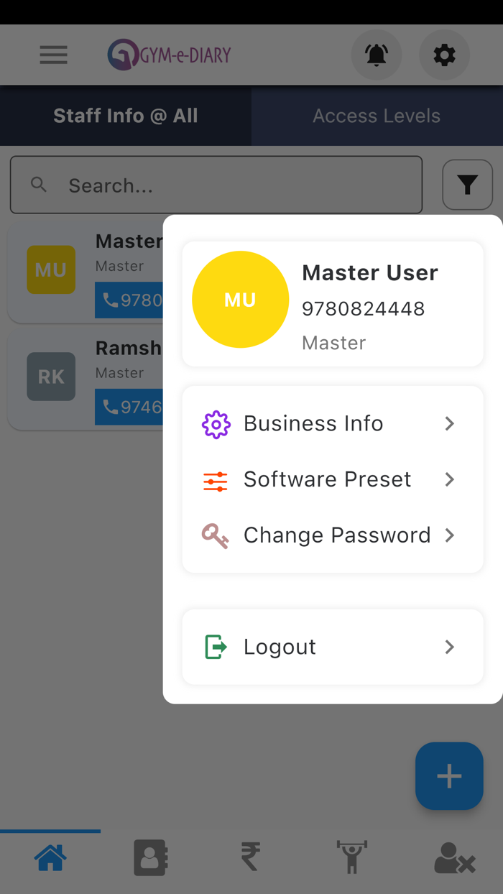Expand Software Preset chevron arrow
The image size is (503, 894).
coord(450,479)
